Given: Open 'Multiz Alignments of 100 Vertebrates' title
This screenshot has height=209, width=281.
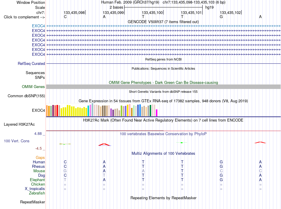Looking at the screenshot, I should [x=163, y=153].
